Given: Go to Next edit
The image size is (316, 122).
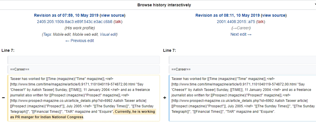Looking at the screenshot, I should [241, 34].
